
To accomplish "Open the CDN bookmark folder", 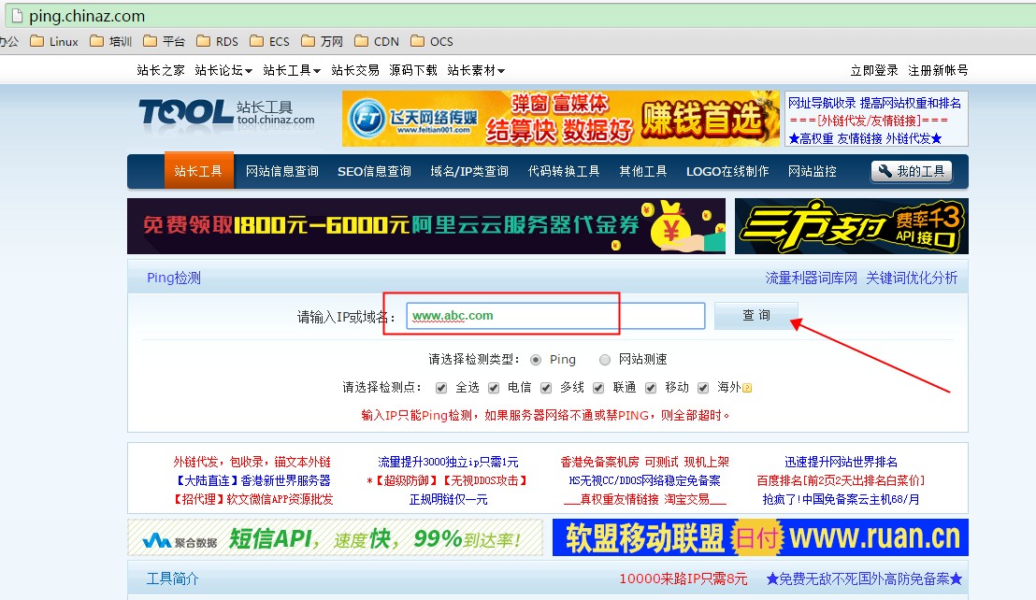I will (x=377, y=41).
